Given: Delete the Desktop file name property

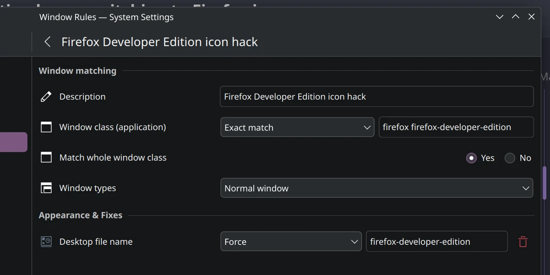Looking at the screenshot, I should coord(523,242).
